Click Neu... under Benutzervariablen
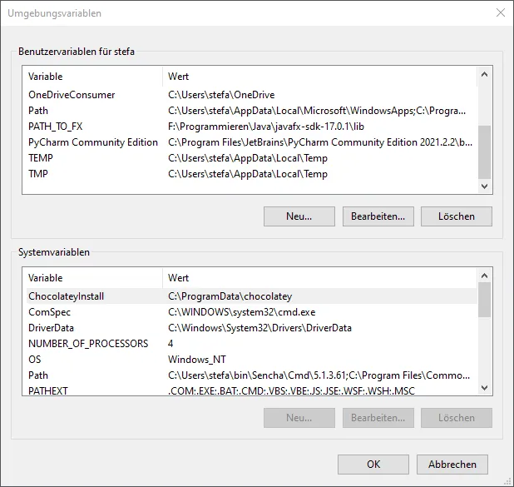 coord(299,216)
